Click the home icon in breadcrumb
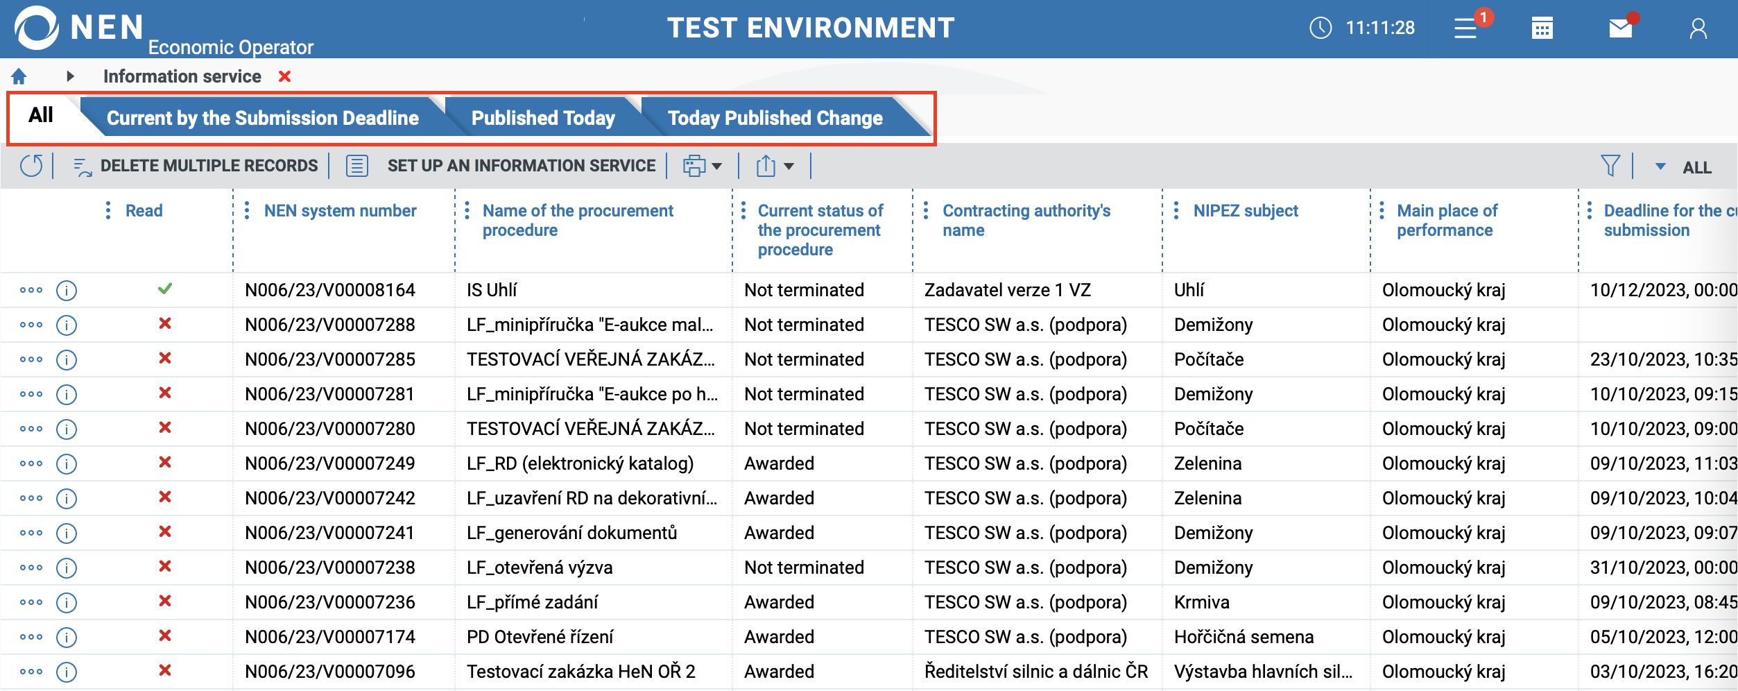 pos(19,76)
